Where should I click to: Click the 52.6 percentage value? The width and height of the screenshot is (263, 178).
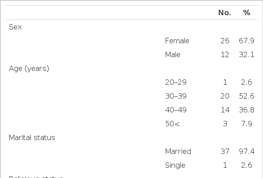click(x=246, y=96)
